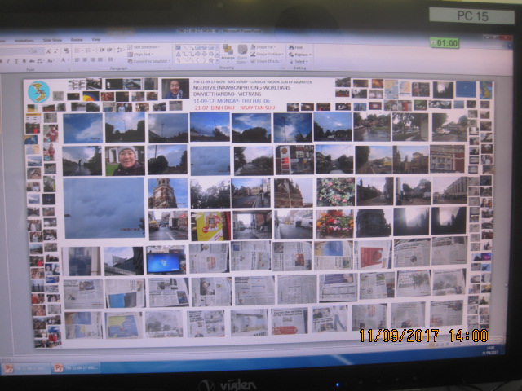This screenshot has width=522, height=391.
Task: Open the Text Direction dropdown
Action: [144, 47]
